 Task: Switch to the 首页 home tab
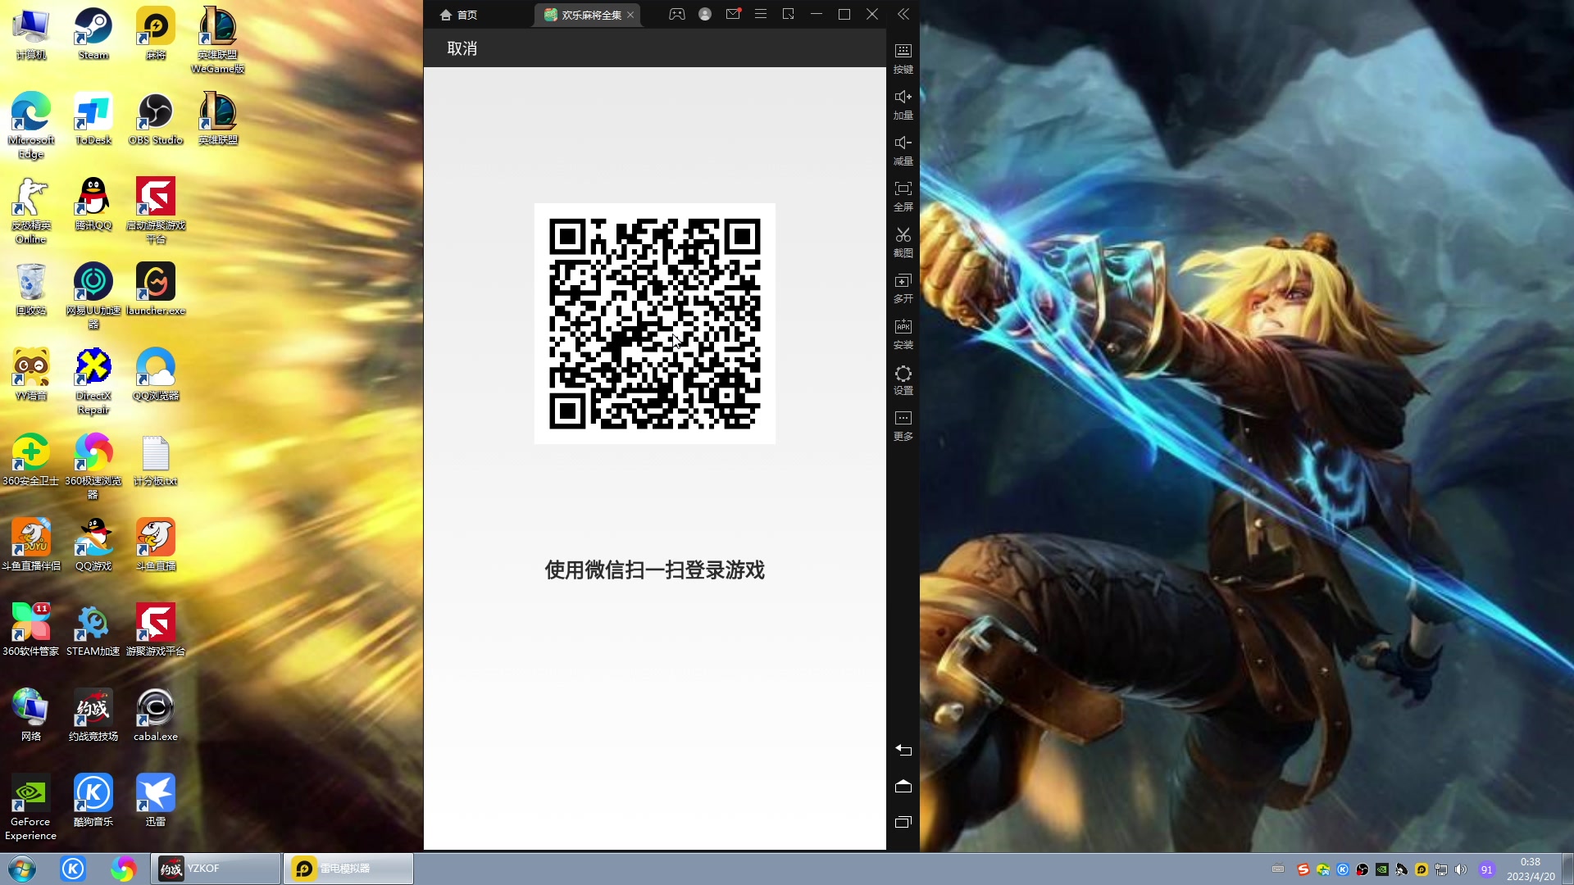458,15
